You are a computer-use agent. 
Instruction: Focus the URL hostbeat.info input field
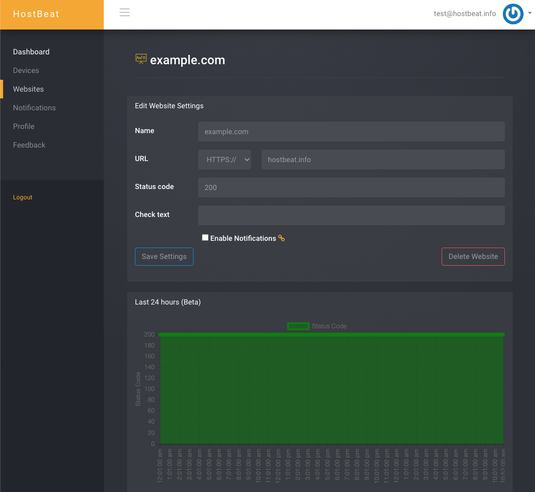383,160
